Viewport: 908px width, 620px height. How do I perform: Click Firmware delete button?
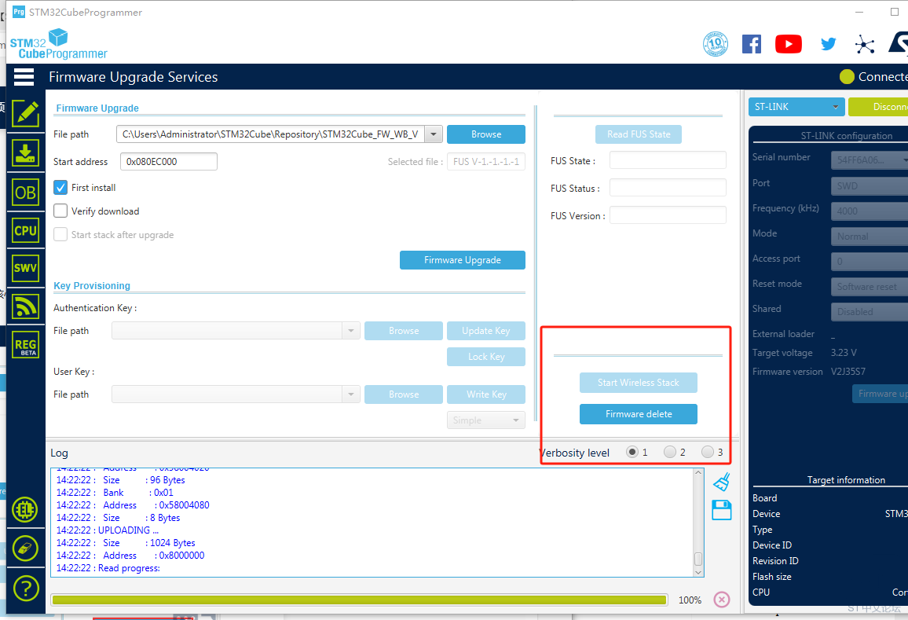click(638, 413)
